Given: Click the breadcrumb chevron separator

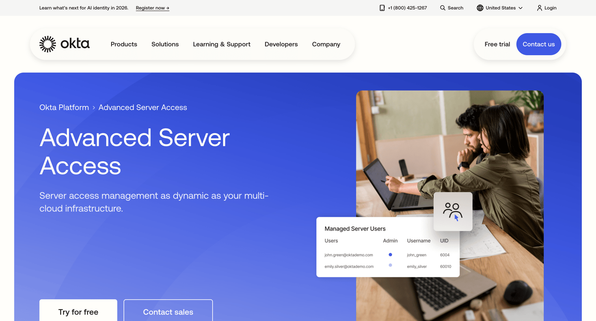Looking at the screenshot, I should click(x=94, y=108).
